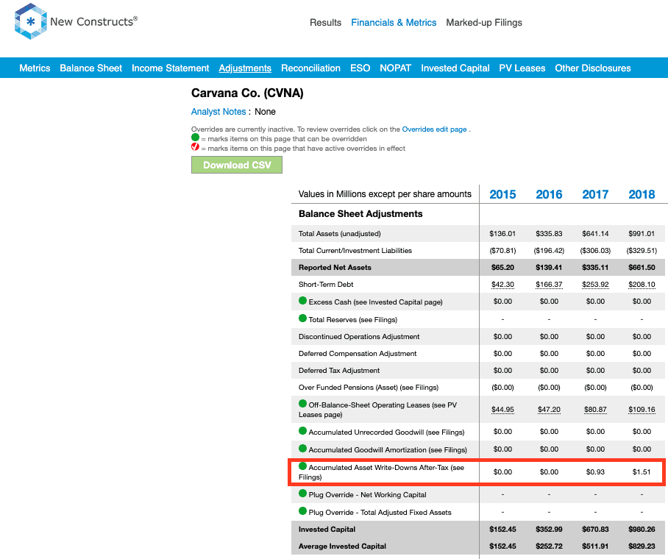Click the New Constructs hexagon logo
This screenshot has height=559, width=668.
[30, 21]
